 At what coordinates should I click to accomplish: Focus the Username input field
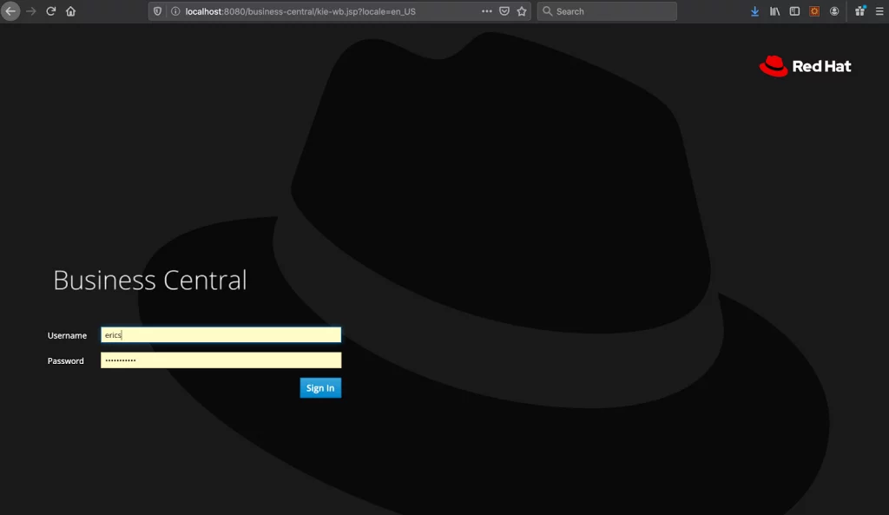tap(221, 334)
